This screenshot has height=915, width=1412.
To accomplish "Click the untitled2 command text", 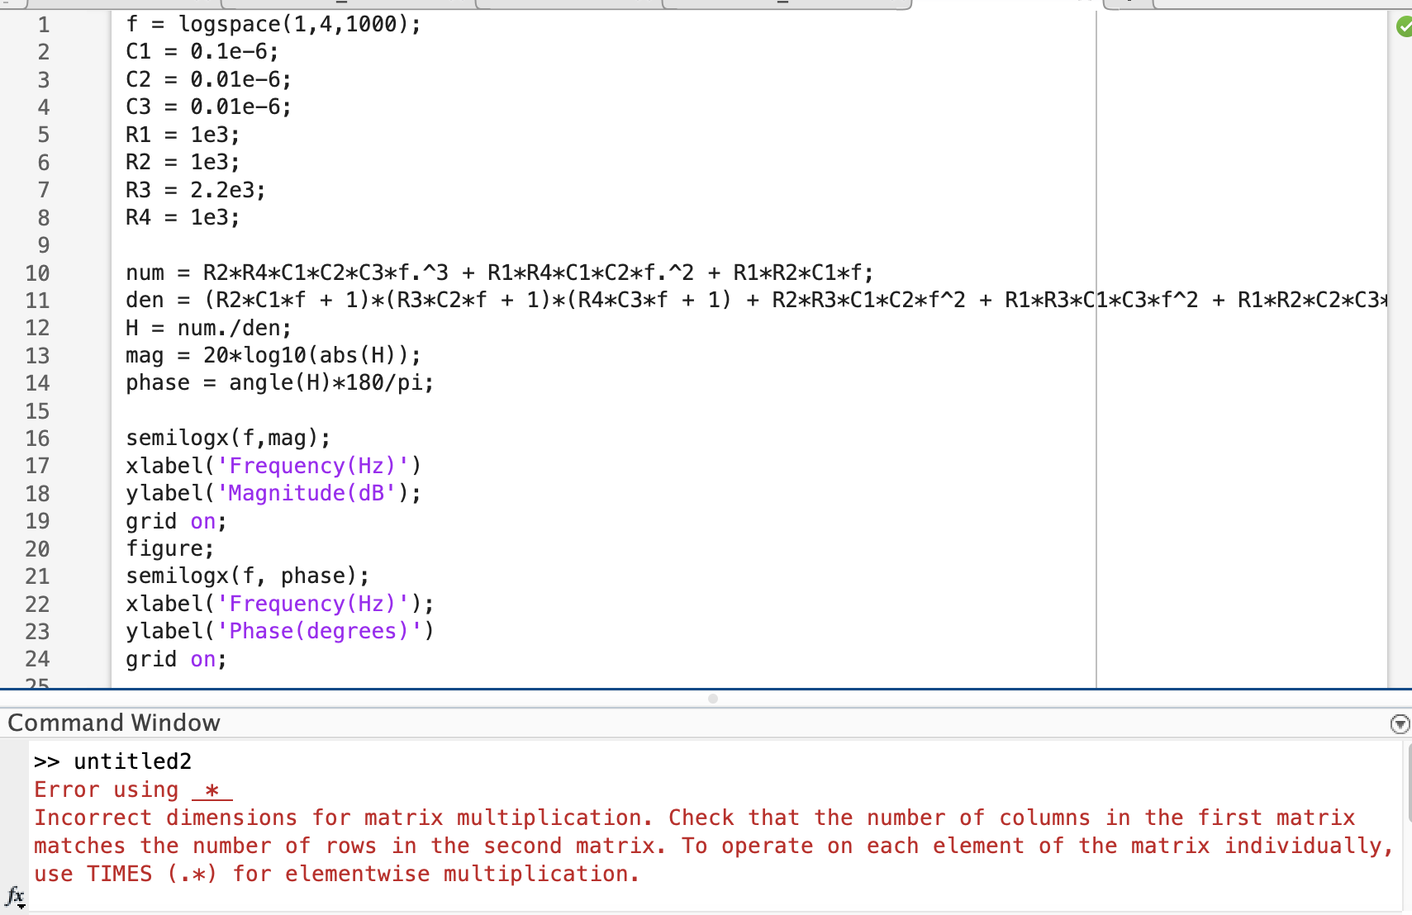I will 132,761.
